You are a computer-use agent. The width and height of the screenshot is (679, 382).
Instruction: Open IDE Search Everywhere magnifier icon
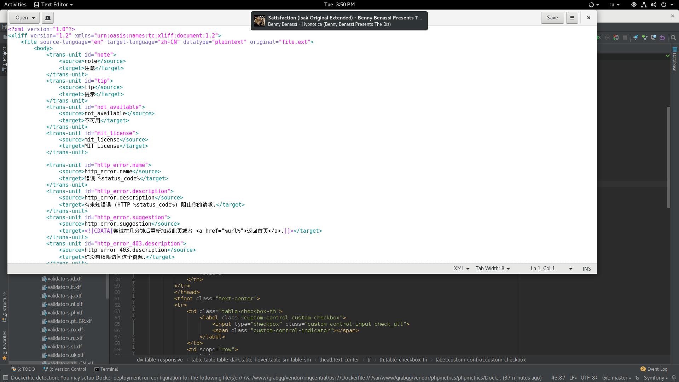673,37
